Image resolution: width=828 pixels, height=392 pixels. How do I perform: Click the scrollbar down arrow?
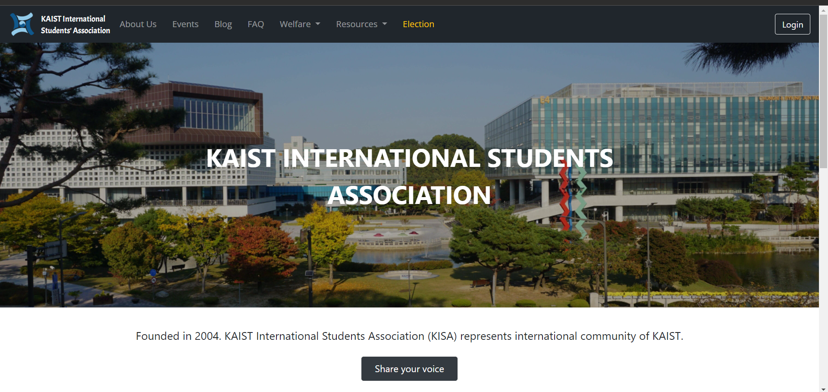coord(823,389)
